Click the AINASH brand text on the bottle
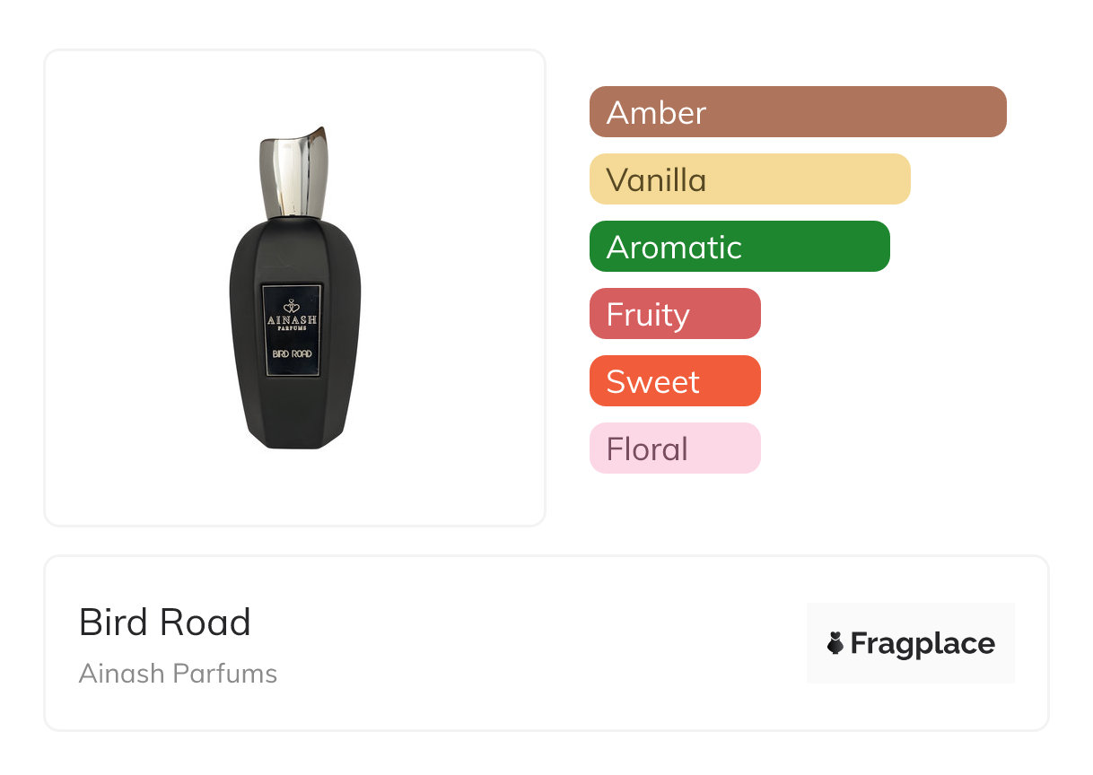1093x775 pixels. point(292,318)
